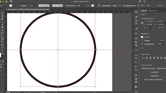
Task: Swap fill and stroke arrow icon
Action: pos(3,54)
